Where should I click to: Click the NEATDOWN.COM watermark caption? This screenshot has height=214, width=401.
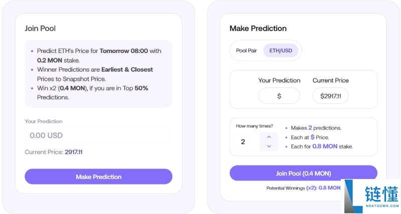(x=382, y=206)
